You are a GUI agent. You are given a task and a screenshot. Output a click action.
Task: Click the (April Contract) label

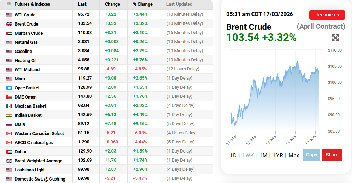click(x=321, y=27)
